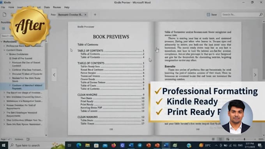Open the Help menu
The height and width of the screenshot is (149, 265).
[67, 7]
